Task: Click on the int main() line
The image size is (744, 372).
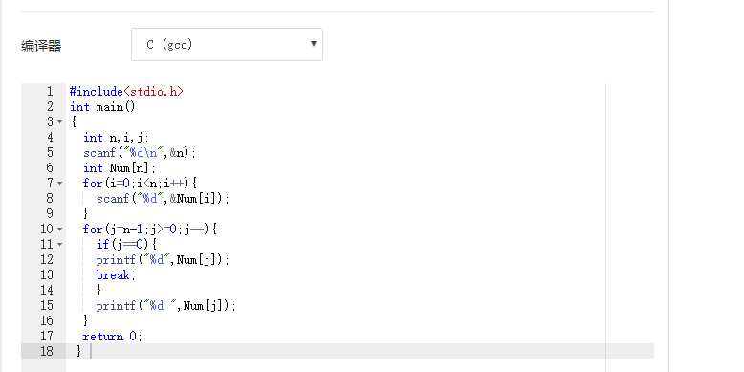Action: 102,107
